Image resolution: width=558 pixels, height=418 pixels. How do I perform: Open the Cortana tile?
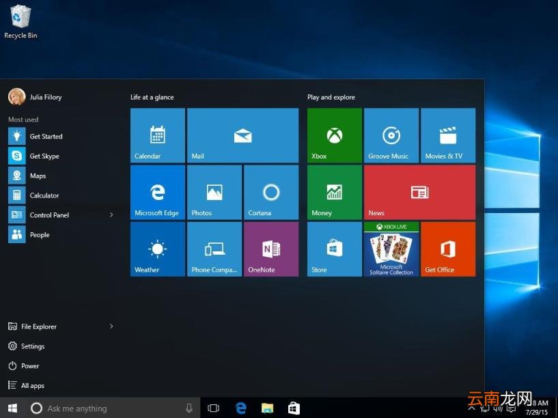click(271, 192)
